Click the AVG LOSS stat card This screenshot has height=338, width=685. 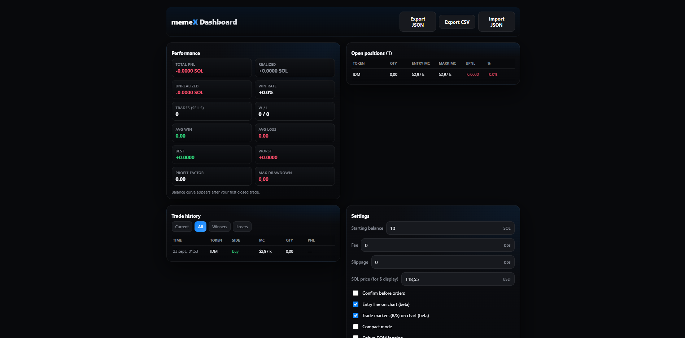click(x=294, y=133)
